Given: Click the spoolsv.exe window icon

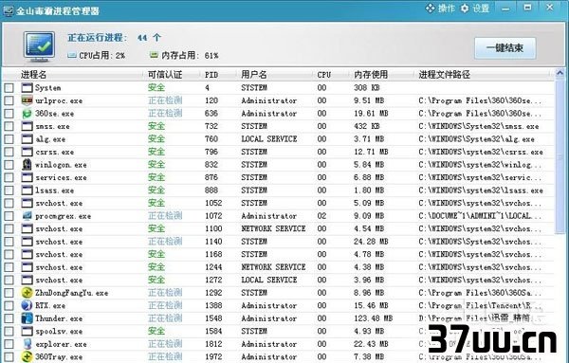Looking at the screenshot, I should [27, 331].
